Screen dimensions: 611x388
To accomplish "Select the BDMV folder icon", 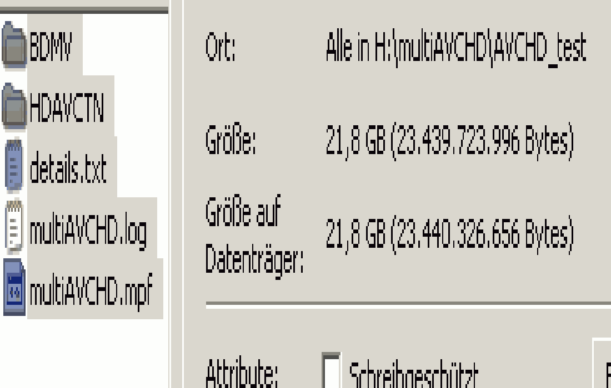I will coord(14,45).
